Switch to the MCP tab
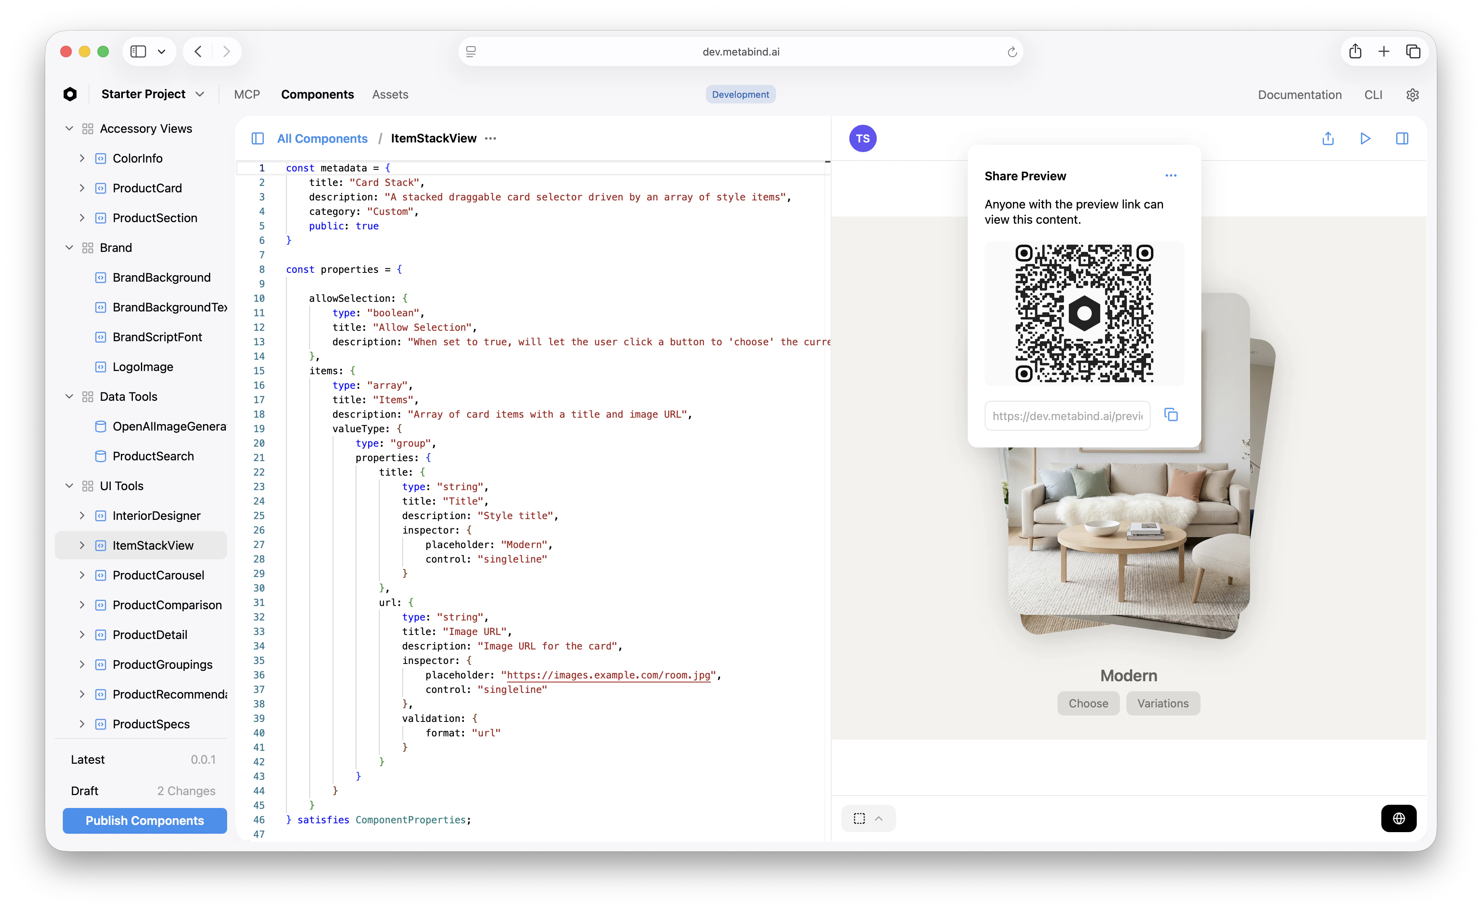Image resolution: width=1482 pixels, height=911 pixels. (246, 95)
